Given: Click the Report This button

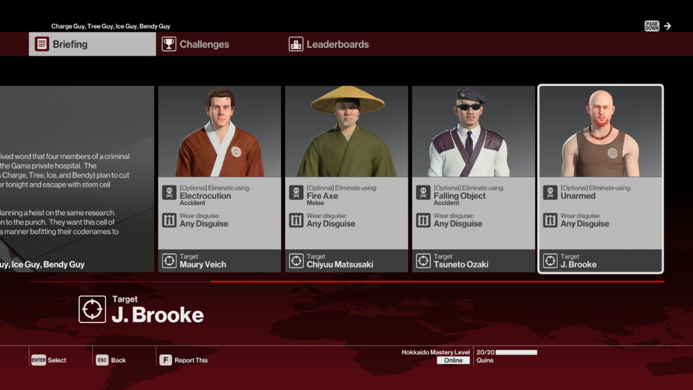Looking at the screenshot, I should pos(184,360).
